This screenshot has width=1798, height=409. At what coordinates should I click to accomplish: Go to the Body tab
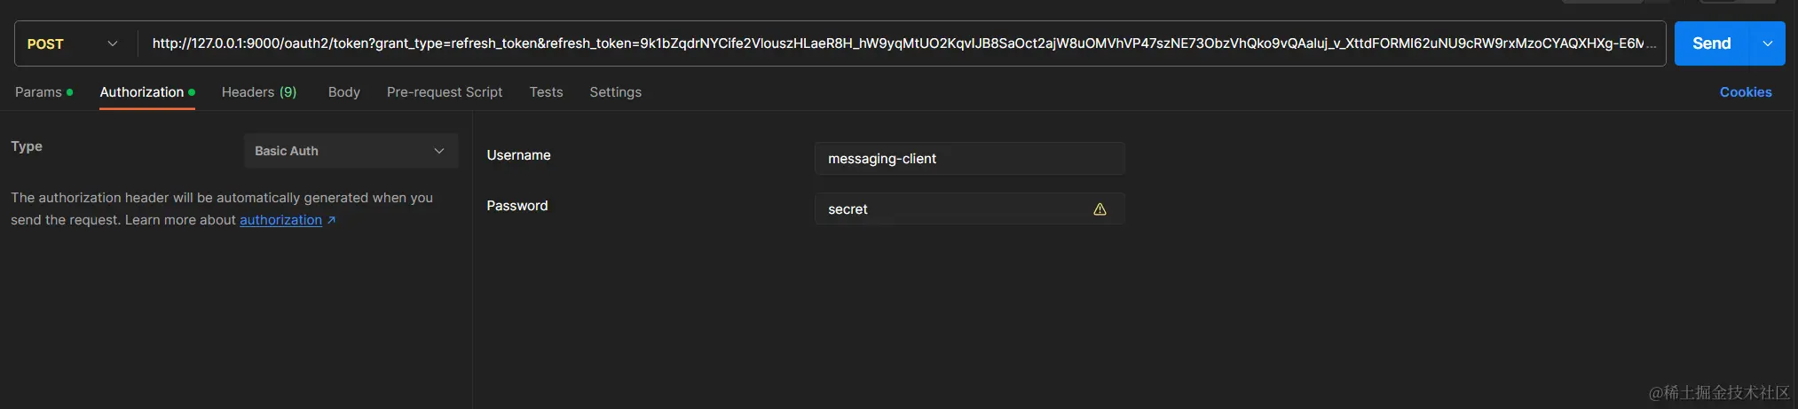pyautogui.click(x=343, y=92)
